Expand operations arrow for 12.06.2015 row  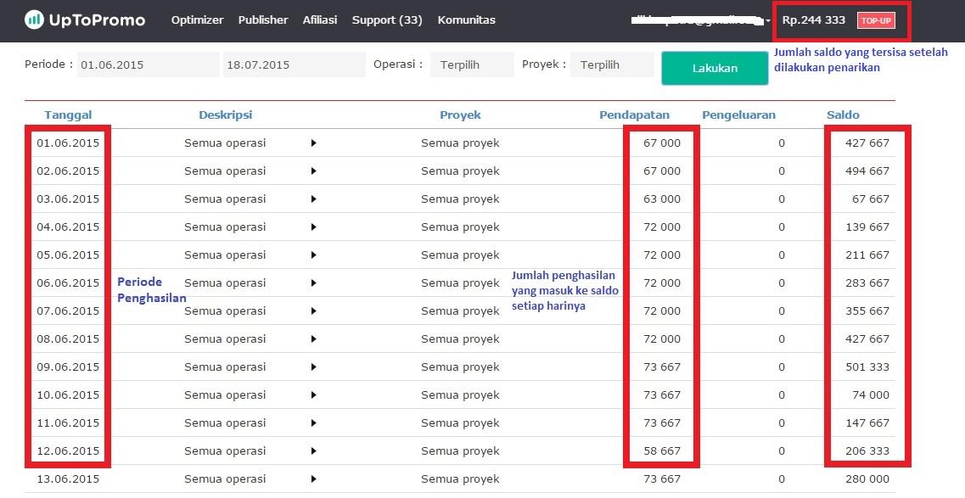coord(313,451)
